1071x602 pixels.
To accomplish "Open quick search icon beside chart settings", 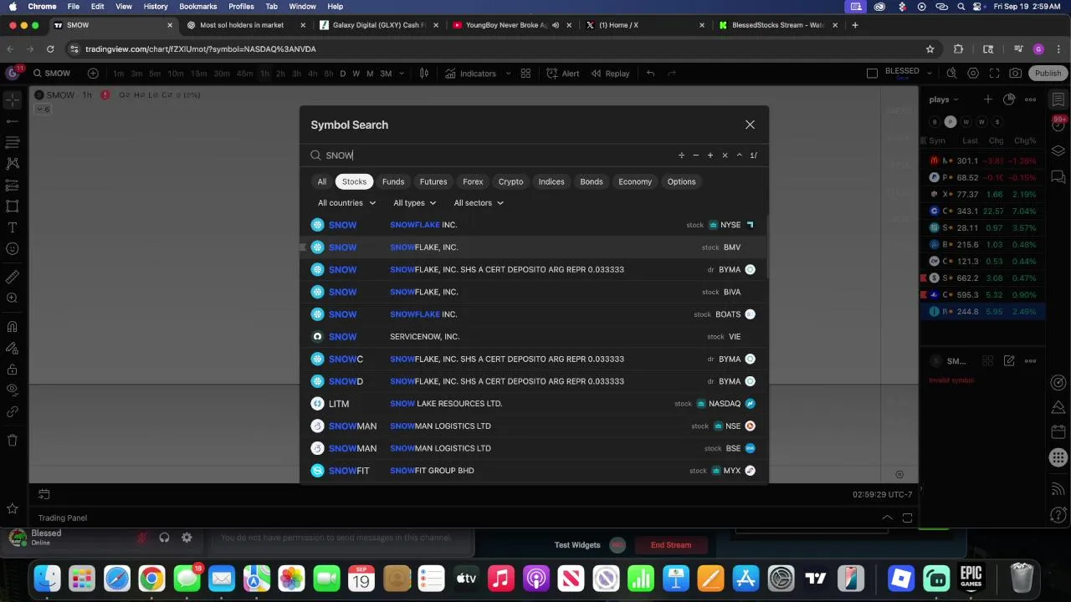I will tap(952, 74).
